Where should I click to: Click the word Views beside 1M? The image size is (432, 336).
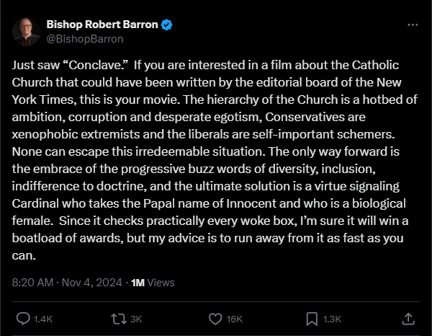tap(161, 283)
